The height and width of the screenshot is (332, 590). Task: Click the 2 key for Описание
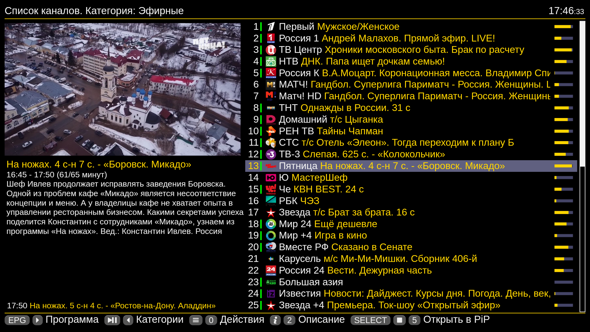click(x=289, y=320)
